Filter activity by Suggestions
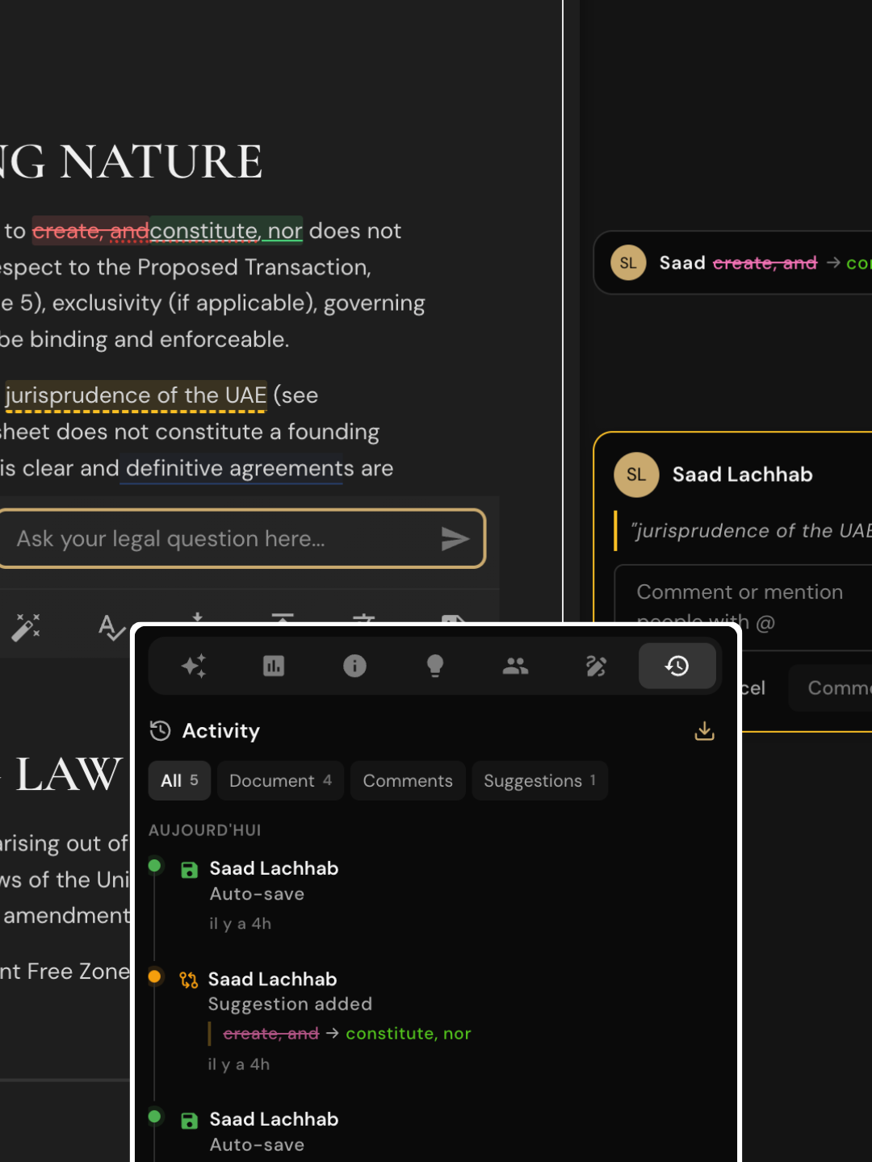 click(539, 780)
